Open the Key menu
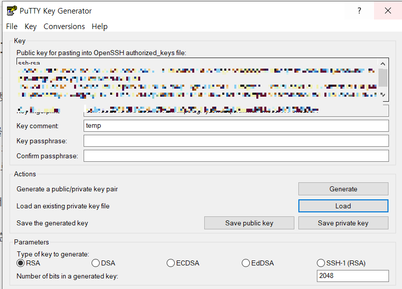 31,27
